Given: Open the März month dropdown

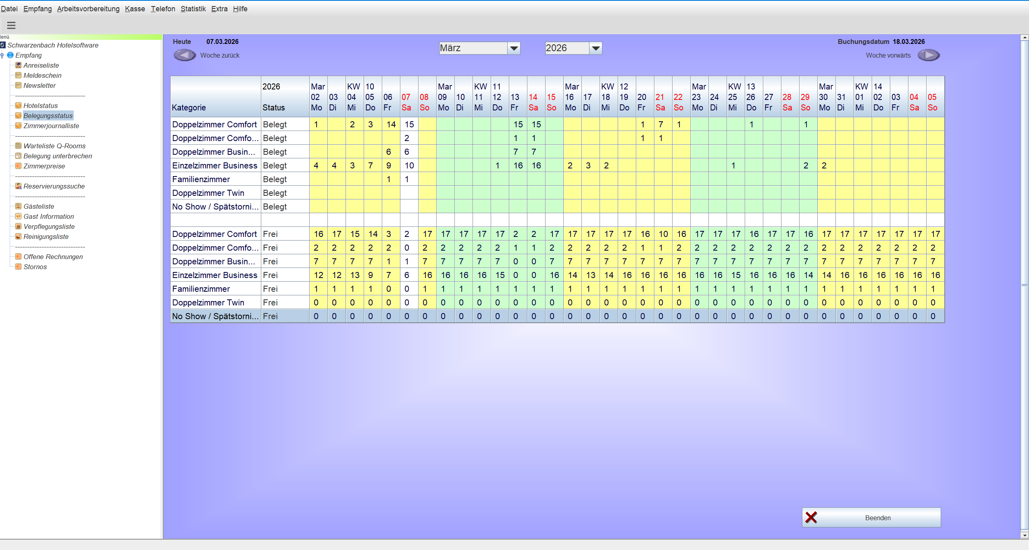Looking at the screenshot, I should click(513, 48).
